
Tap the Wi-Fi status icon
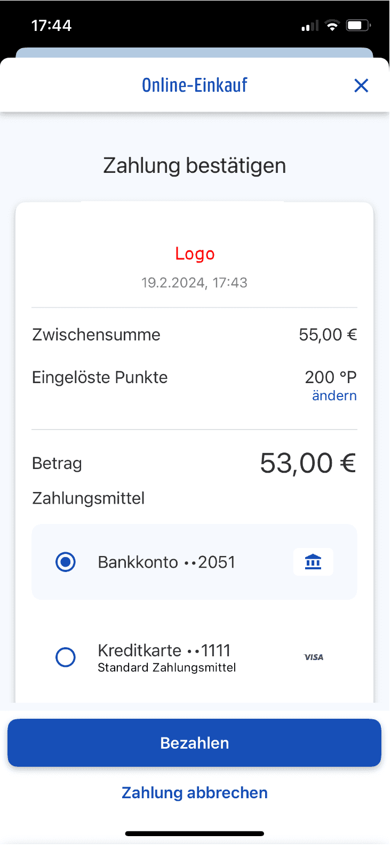tap(332, 25)
